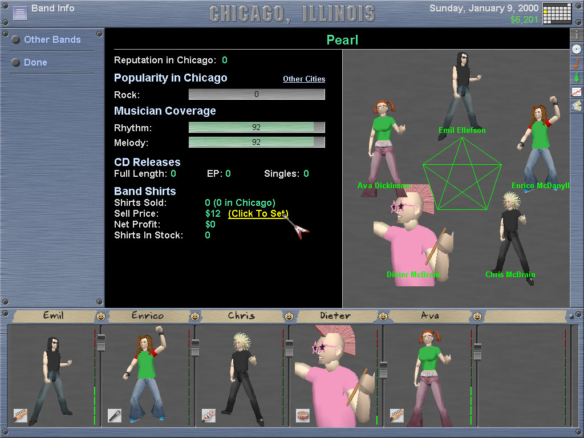This screenshot has width=584, height=438.
Task: Click Ava's volume fader handle
Action: coord(383,371)
